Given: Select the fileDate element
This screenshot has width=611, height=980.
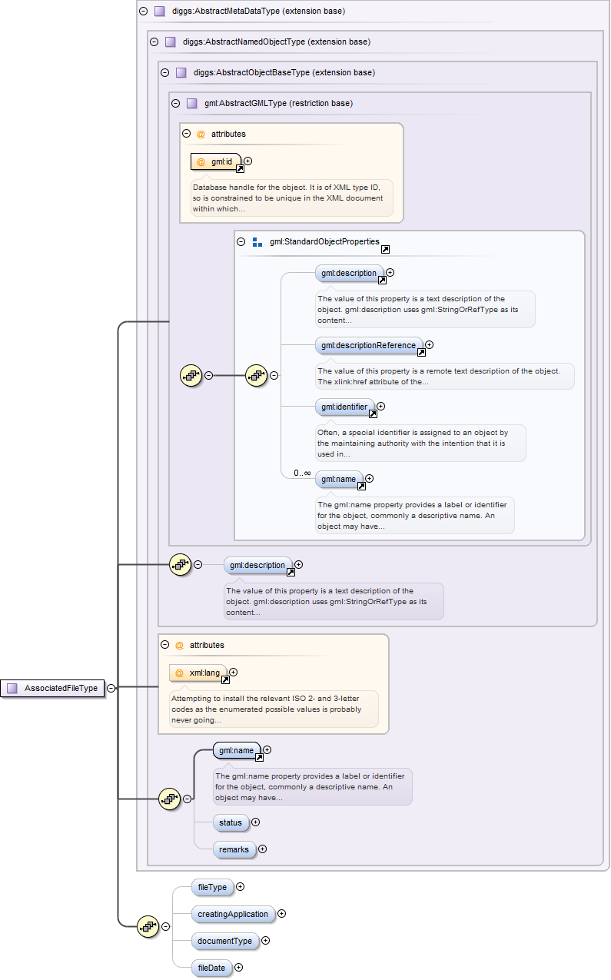Looking at the screenshot, I should pyautogui.click(x=211, y=968).
